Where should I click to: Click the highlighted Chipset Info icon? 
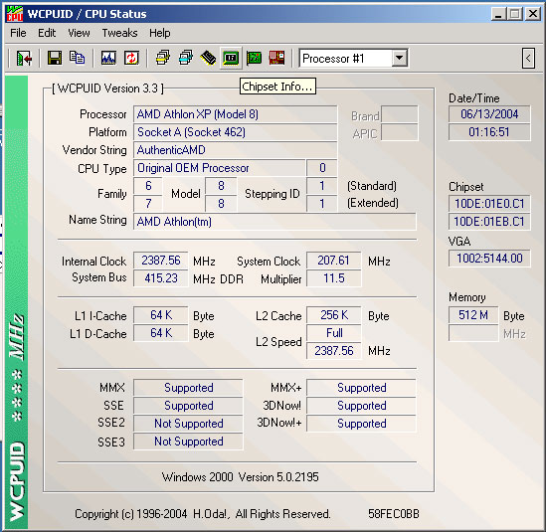pyautogui.click(x=231, y=58)
